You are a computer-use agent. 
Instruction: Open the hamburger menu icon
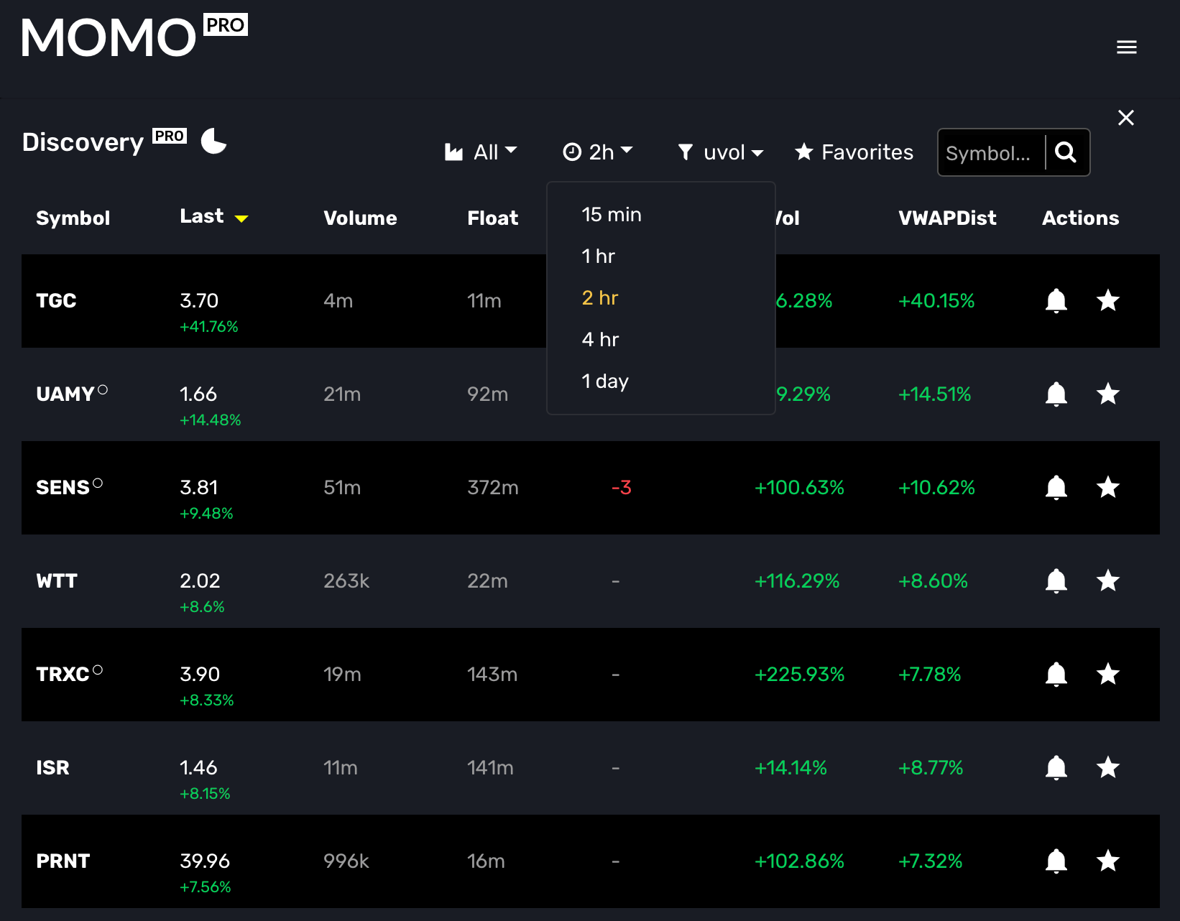coord(1126,47)
